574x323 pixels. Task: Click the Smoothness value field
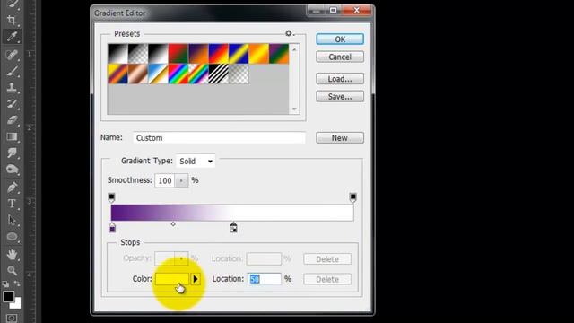click(165, 180)
